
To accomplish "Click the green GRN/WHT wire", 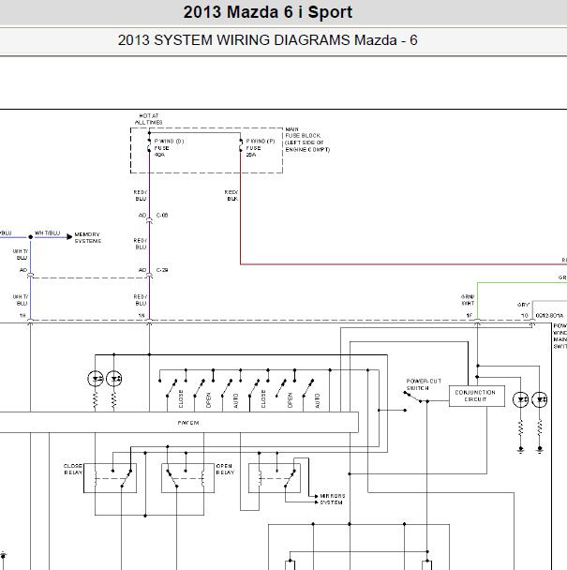I will click(522, 282).
